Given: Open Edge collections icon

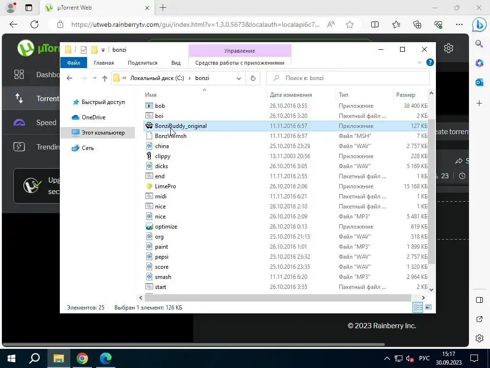Looking at the screenshot, I should click(417, 24).
